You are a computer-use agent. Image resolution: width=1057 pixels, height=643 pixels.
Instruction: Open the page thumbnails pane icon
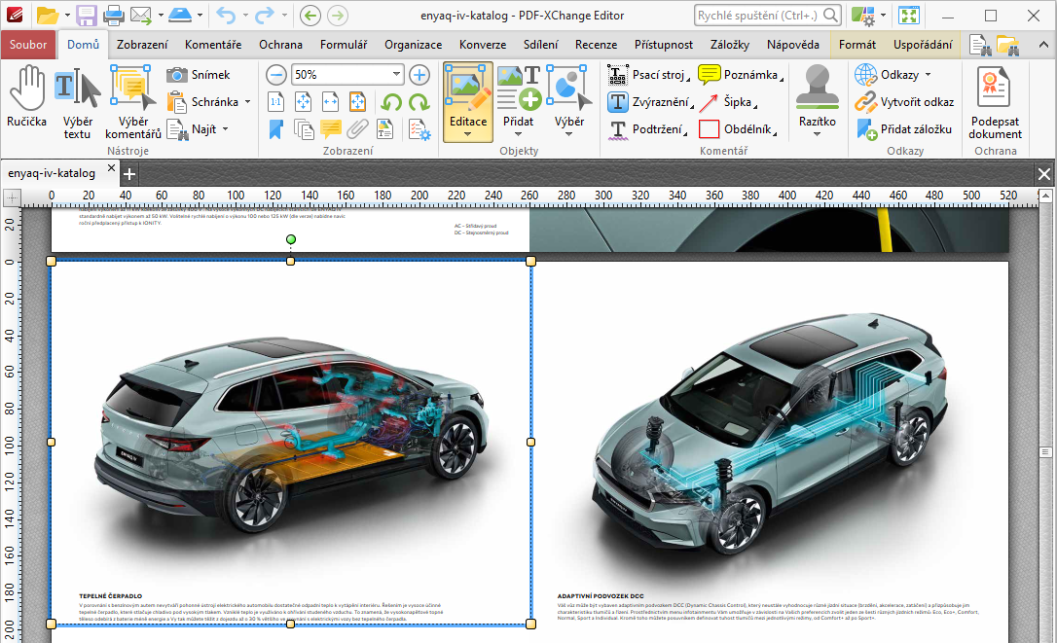pyautogui.click(x=304, y=129)
